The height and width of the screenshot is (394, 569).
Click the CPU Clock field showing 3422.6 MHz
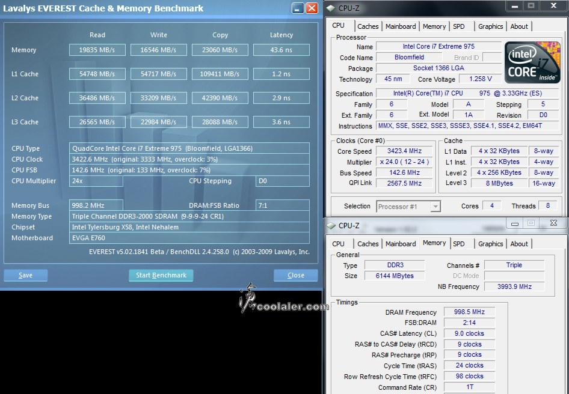coord(189,159)
